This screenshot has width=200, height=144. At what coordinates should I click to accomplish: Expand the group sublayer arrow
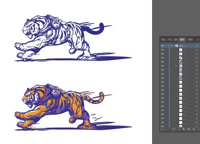176,66
